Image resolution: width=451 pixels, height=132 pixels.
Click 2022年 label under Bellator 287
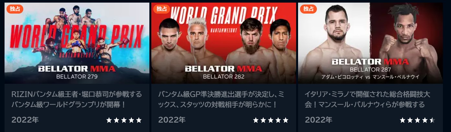(318, 120)
